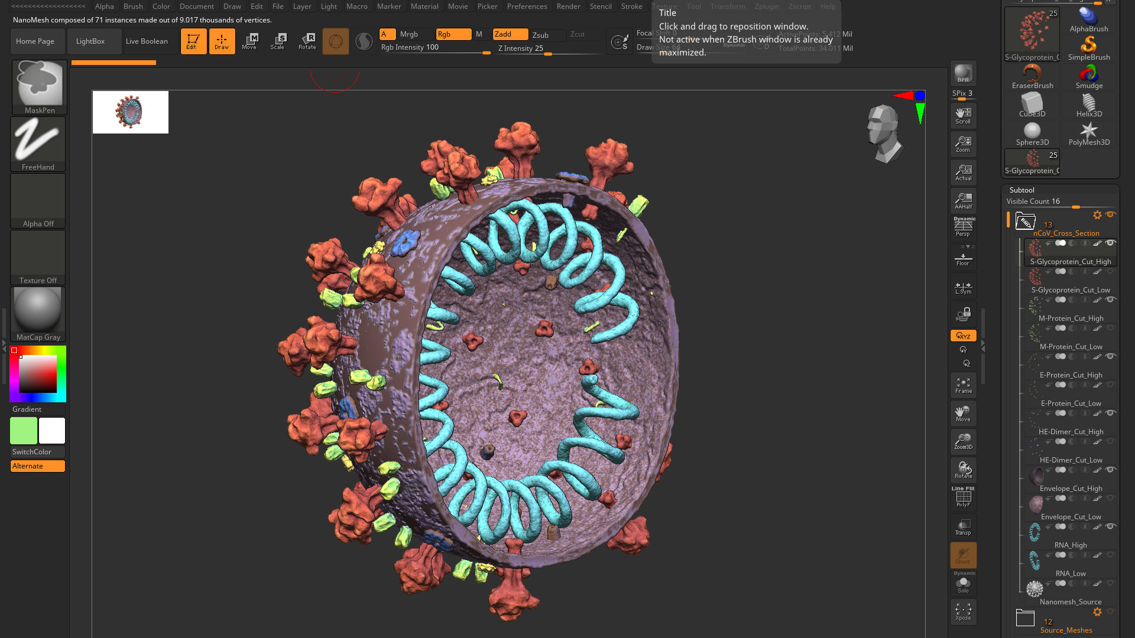This screenshot has width=1135, height=638.
Task: Hide the S-Glycoprotein_Cut_High subtool eye
Action: coord(1110,243)
